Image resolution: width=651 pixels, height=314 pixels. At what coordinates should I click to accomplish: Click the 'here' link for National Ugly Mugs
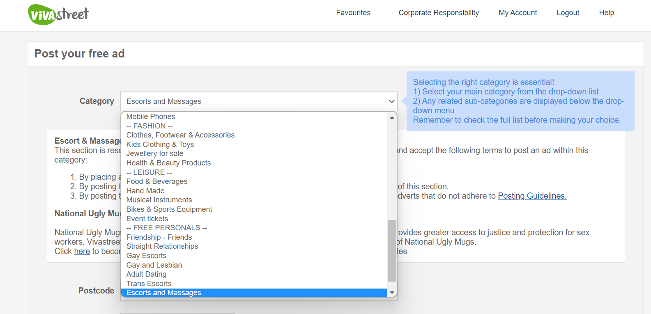(x=82, y=251)
